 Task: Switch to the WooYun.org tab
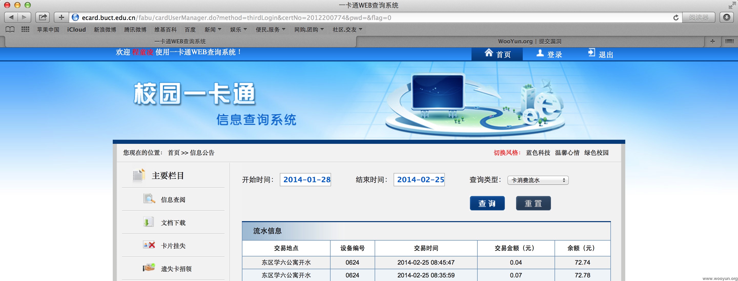(529, 41)
